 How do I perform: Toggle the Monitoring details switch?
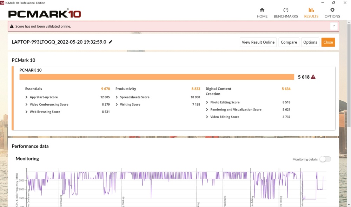(x=325, y=159)
